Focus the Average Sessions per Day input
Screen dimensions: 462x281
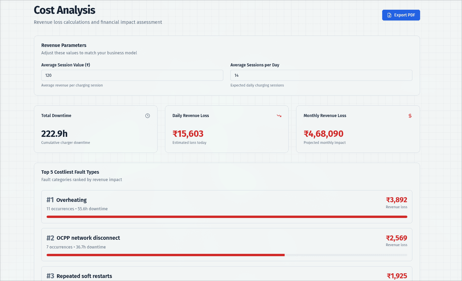click(321, 75)
